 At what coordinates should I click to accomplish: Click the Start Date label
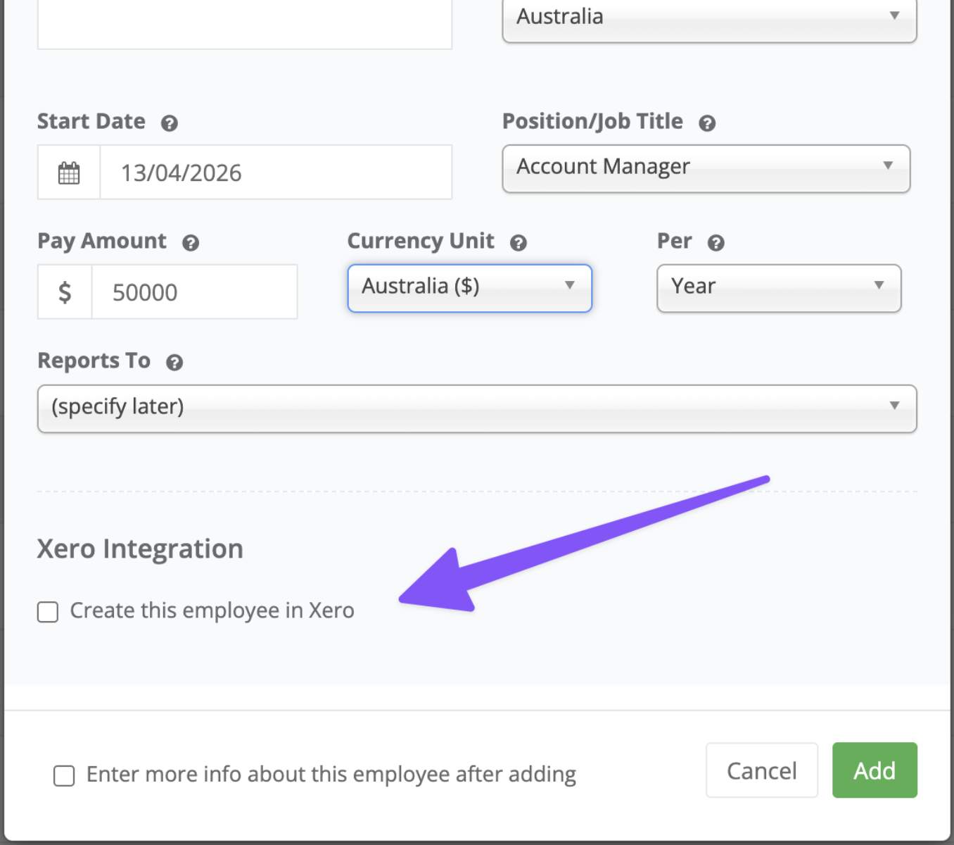coord(91,121)
